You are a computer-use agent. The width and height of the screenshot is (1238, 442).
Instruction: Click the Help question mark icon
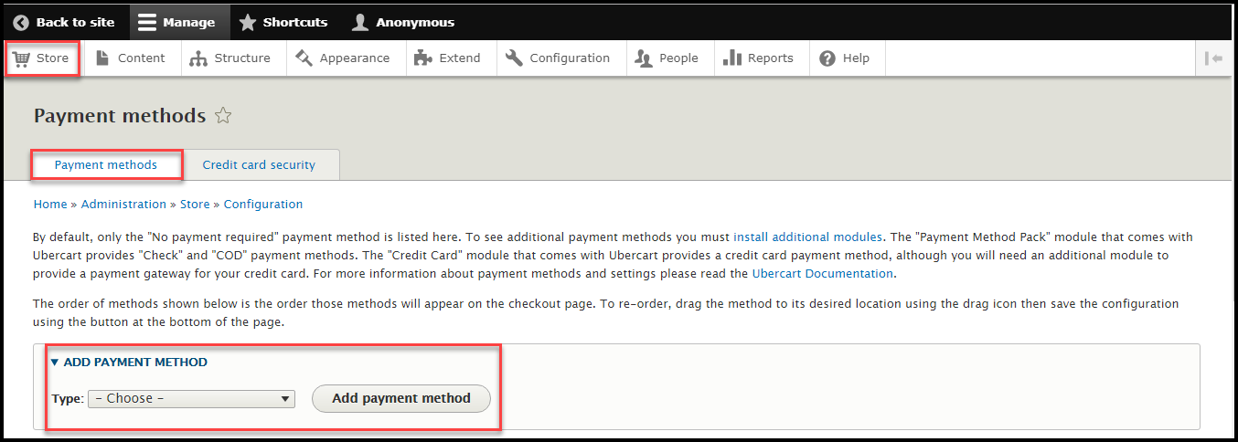(827, 58)
